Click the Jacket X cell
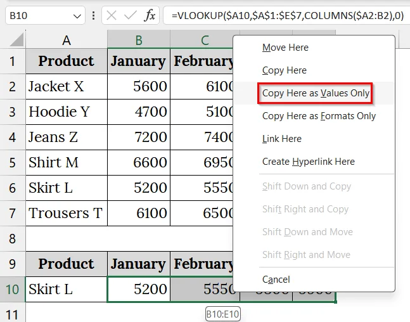410x322 pixels. 67,87
